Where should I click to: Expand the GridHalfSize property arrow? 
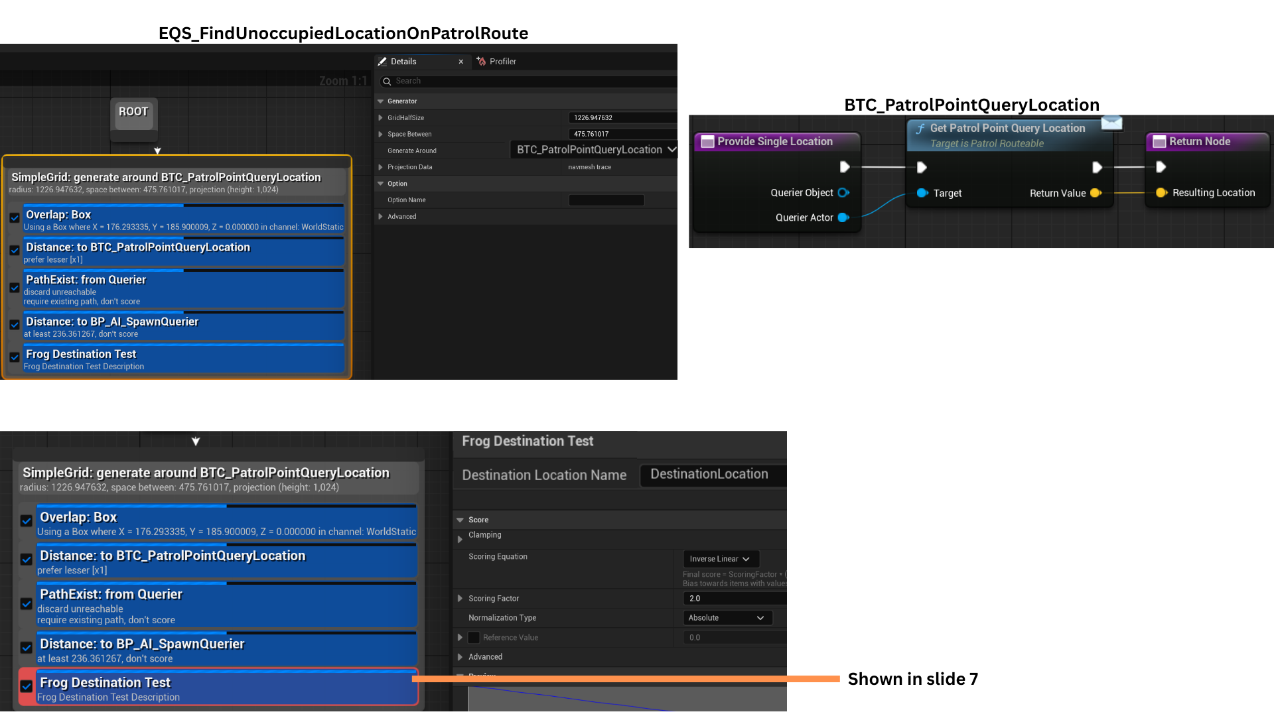pyautogui.click(x=381, y=118)
